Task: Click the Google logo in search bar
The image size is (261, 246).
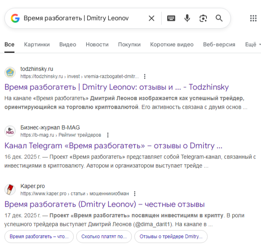Action: [15, 18]
